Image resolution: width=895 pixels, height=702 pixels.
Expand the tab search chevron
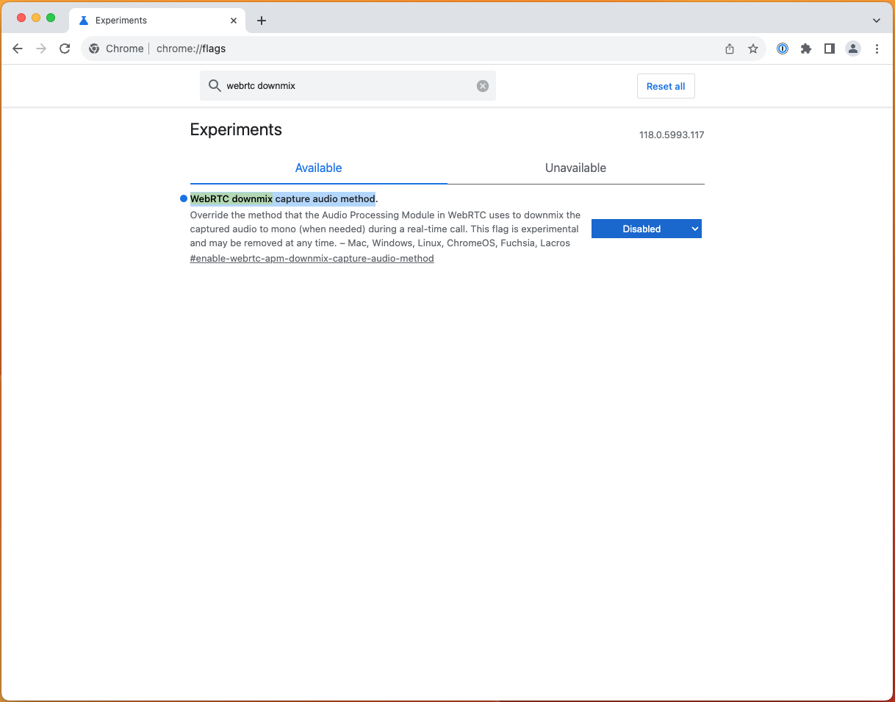[x=876, y=21]
